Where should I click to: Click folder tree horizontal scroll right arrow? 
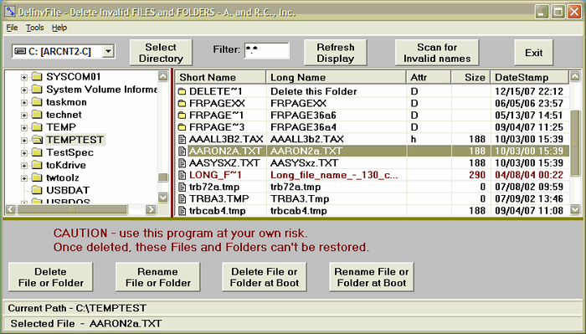pos(151,209)
